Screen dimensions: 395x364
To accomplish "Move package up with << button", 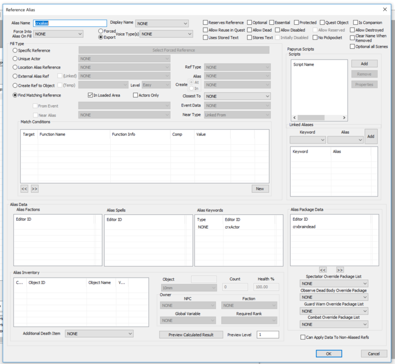I will (323, 270).
